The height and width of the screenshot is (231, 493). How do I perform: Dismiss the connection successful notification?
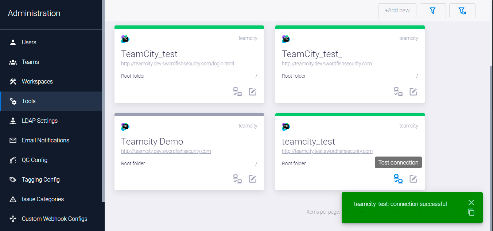point(471,202)
